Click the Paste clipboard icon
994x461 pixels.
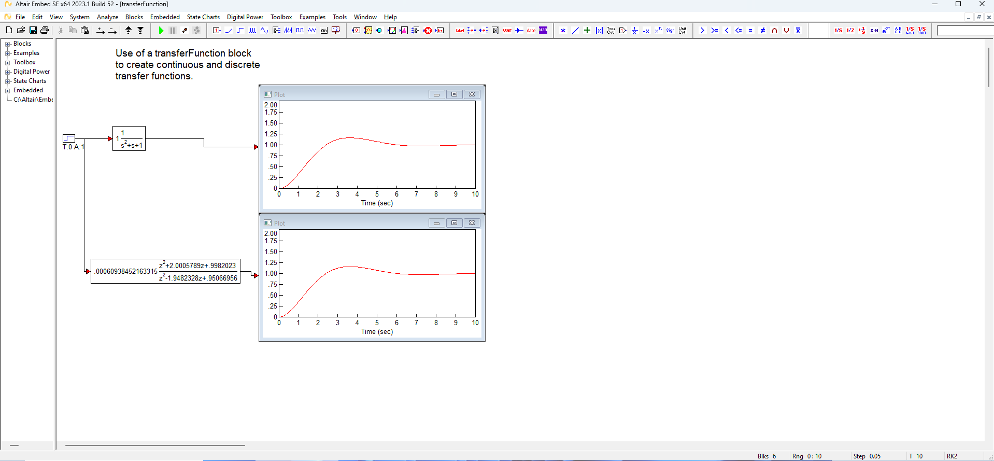84,31
